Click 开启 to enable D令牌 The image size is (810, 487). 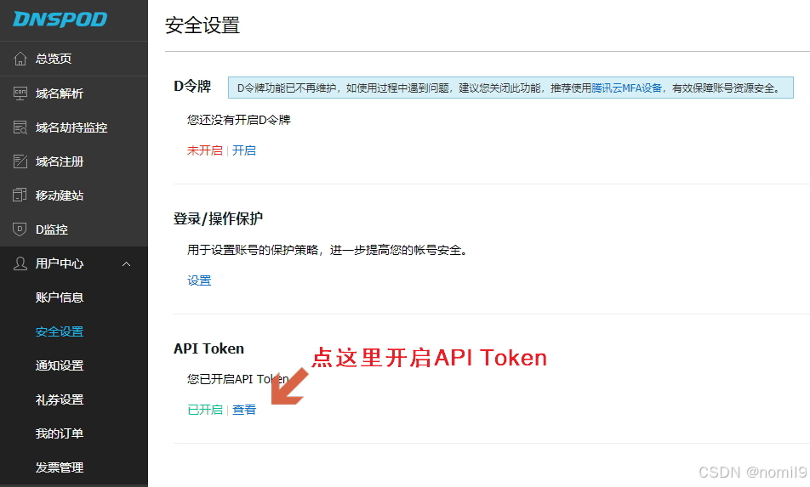(244, 150)
